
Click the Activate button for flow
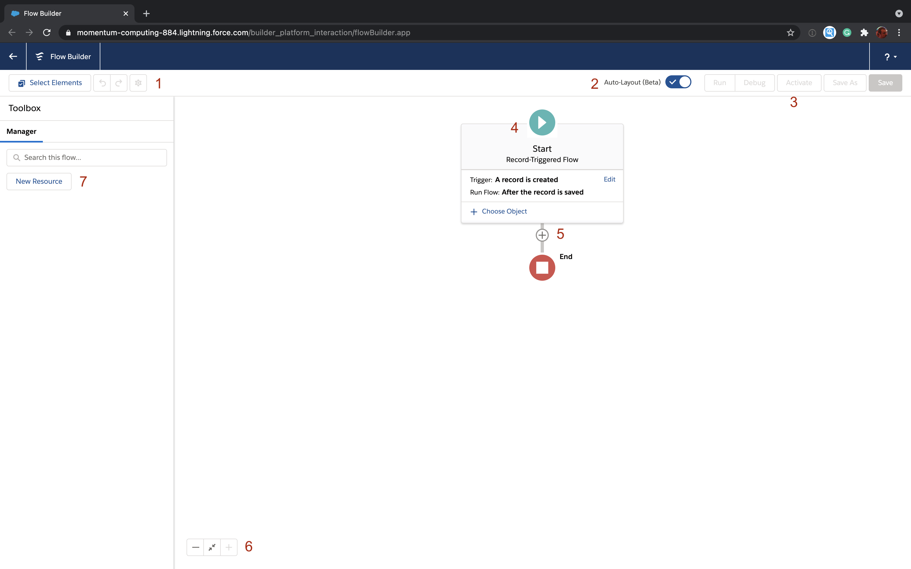pyautogui.click(x=799, y=82)
